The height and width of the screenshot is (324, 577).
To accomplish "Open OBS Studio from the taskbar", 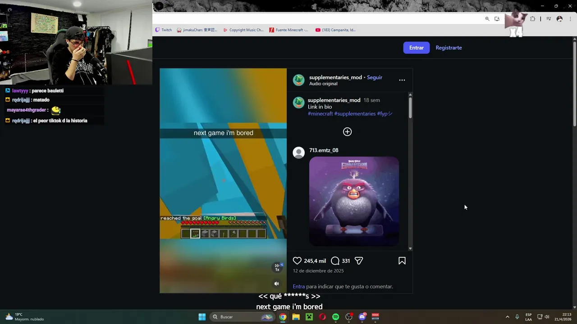I will click(x=349, y=317).
